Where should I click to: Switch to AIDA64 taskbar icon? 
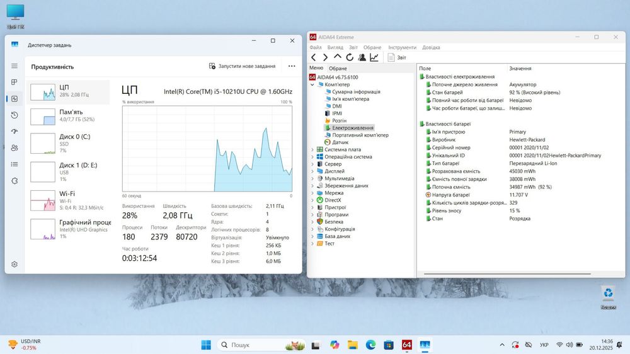[x=406, y=345]
